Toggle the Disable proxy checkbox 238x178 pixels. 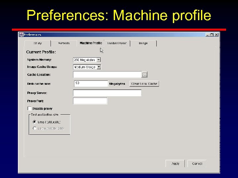point(29,108)
